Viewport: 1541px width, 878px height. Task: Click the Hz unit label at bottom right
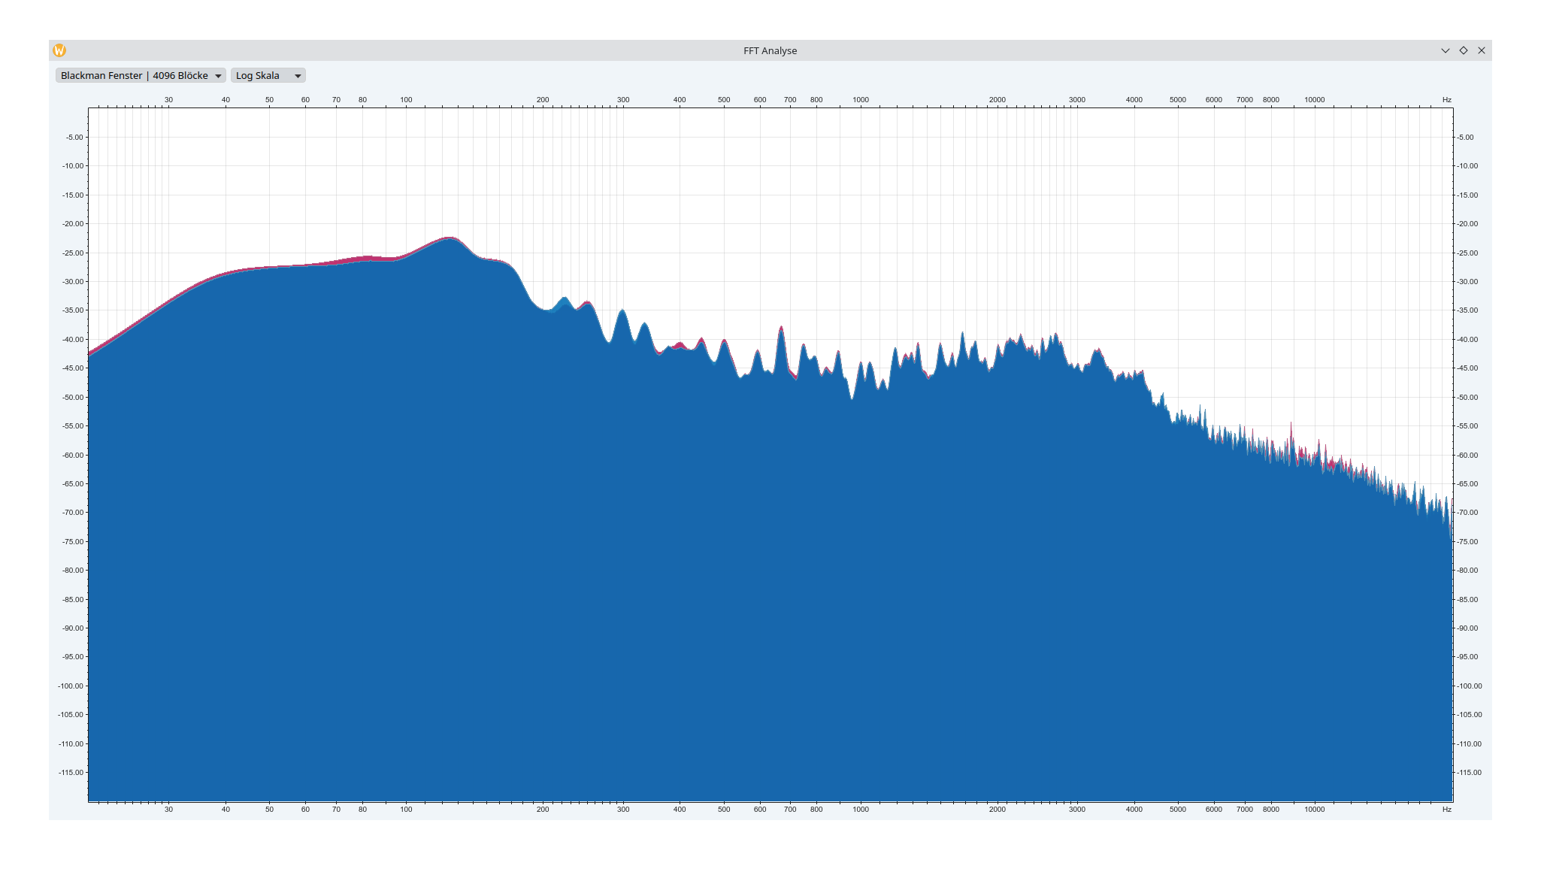(1446, 810)
